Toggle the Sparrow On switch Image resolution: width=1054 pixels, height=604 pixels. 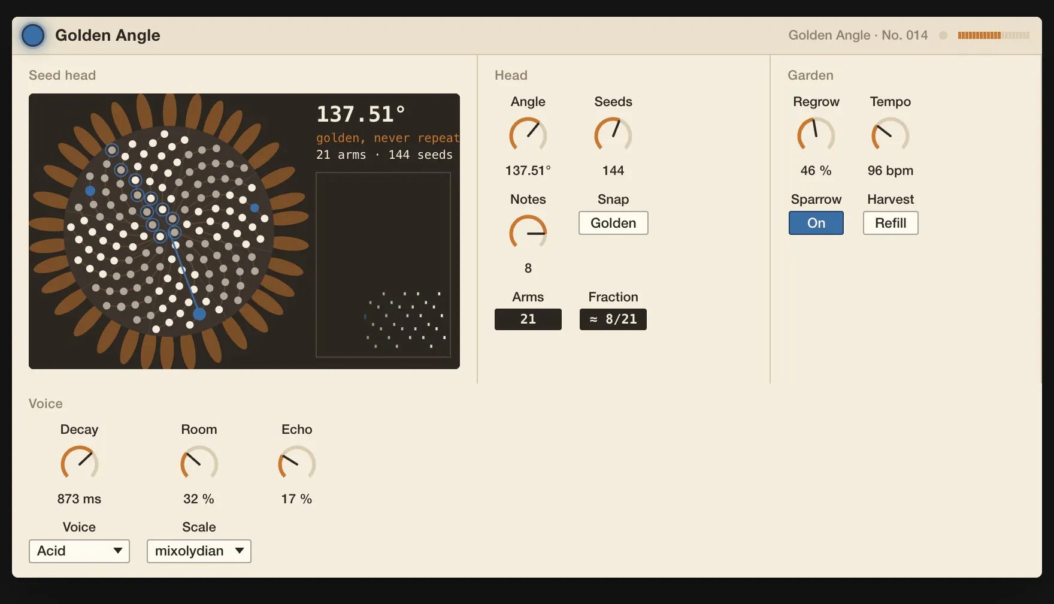(816, 223)
